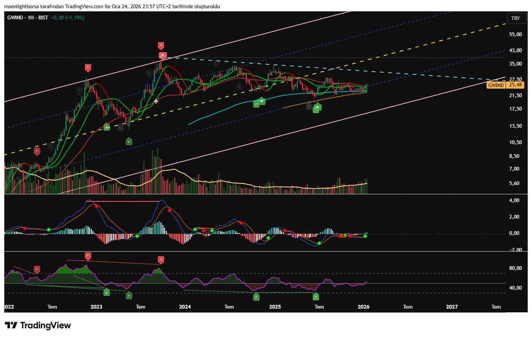The image size is (532, 338).
Task: Click green 'm' marker under mid-2025 price low
Action: (318, 107)
